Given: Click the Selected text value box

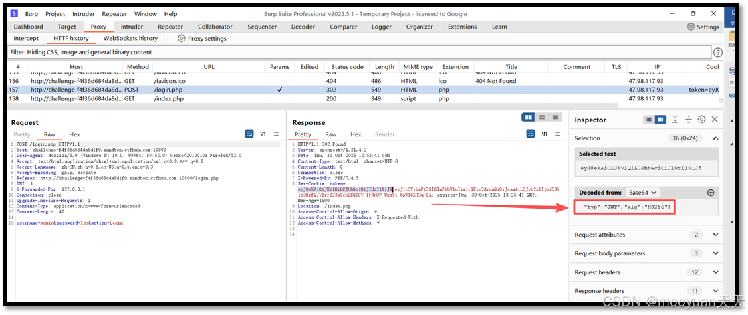Looking at the screenshot, I should tap(646, 168).
